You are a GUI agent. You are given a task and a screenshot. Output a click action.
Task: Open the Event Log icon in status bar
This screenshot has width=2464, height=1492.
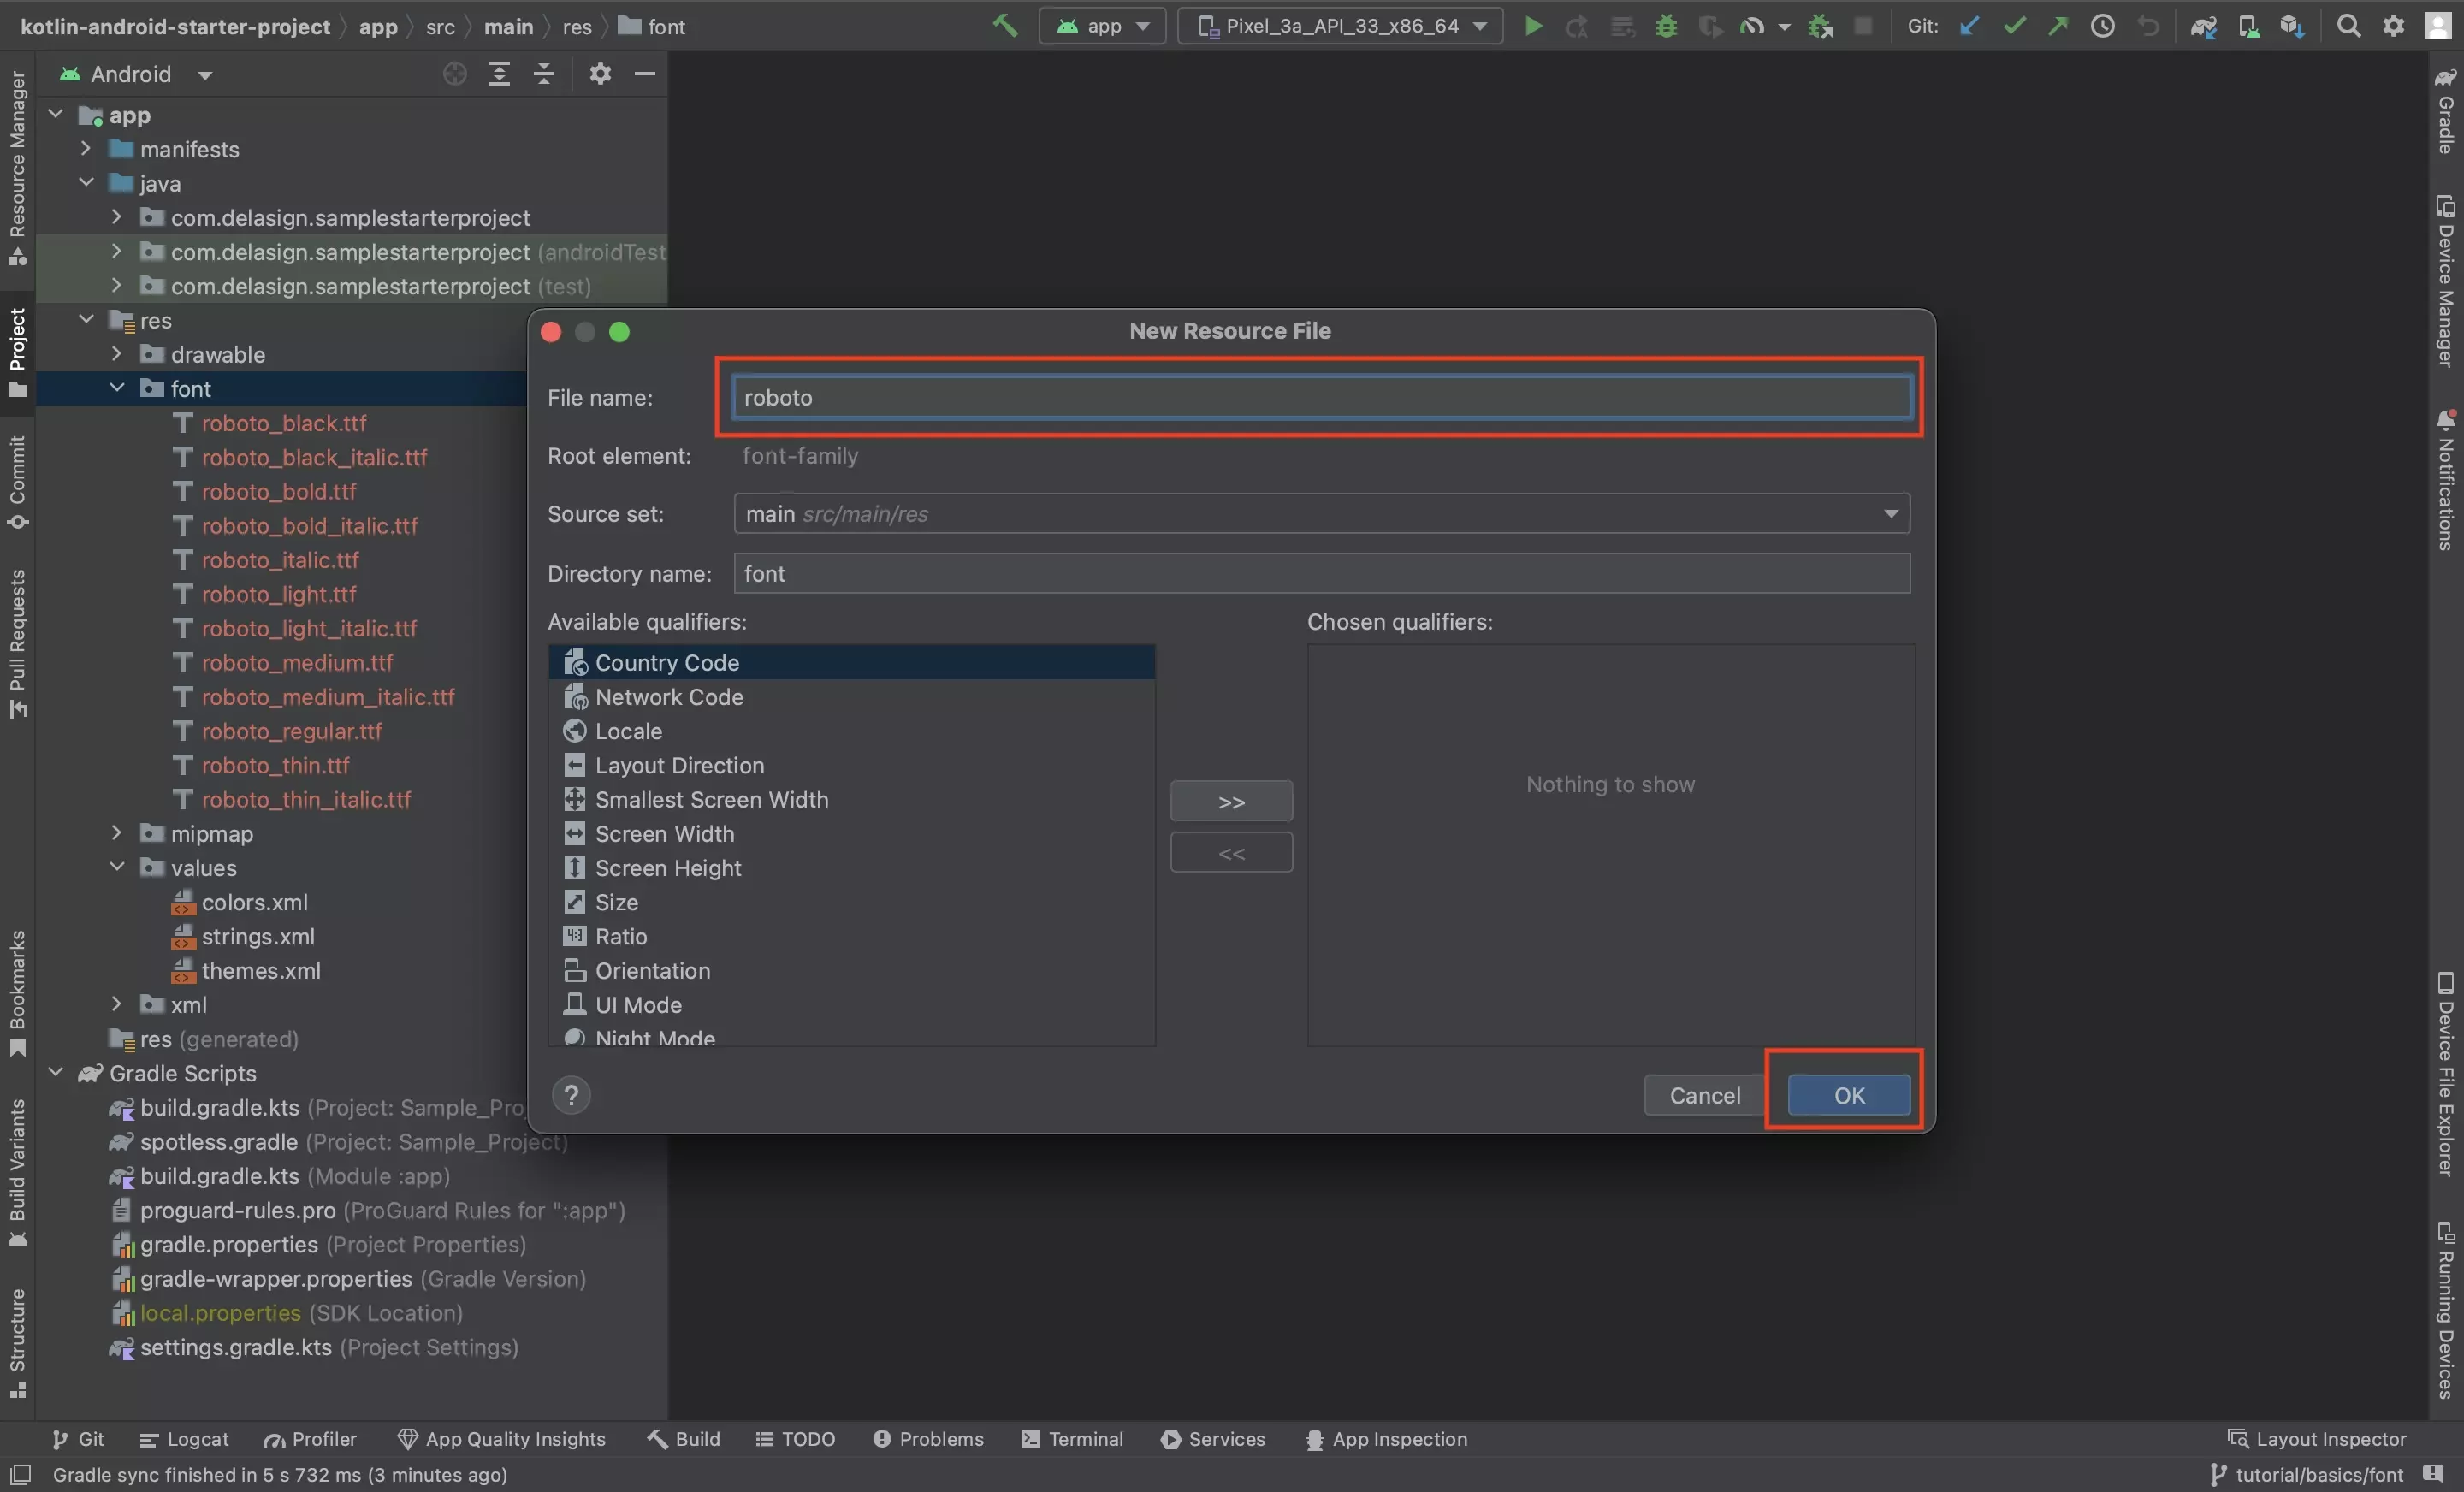click(2434, 1474)
